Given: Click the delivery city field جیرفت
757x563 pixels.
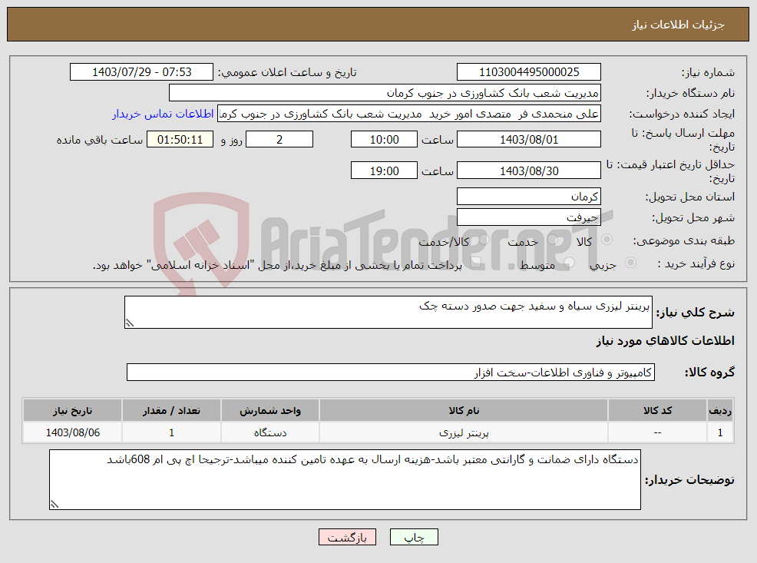Looking at the screenshot, I should (x=529, y=217).
